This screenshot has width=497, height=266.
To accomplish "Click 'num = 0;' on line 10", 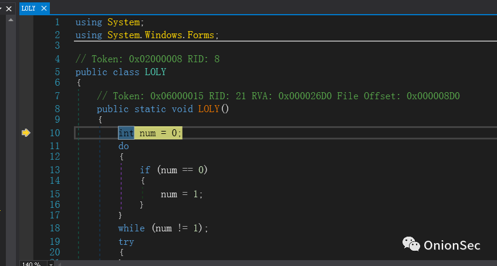I will click(x=160, y=133).
